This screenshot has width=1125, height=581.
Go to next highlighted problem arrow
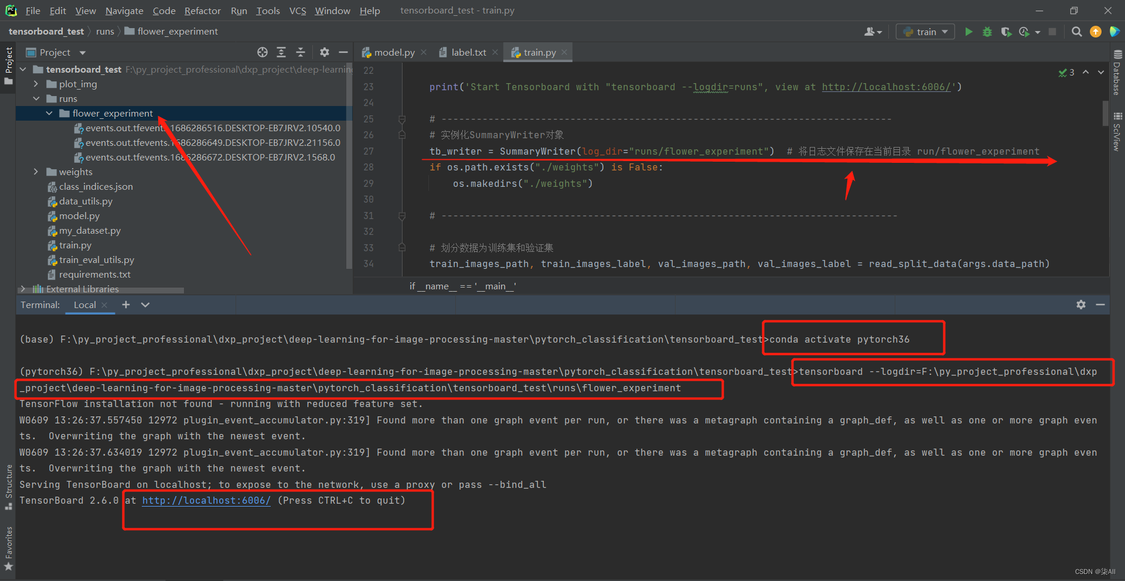pyautogui.click(x=1101, y=72)
